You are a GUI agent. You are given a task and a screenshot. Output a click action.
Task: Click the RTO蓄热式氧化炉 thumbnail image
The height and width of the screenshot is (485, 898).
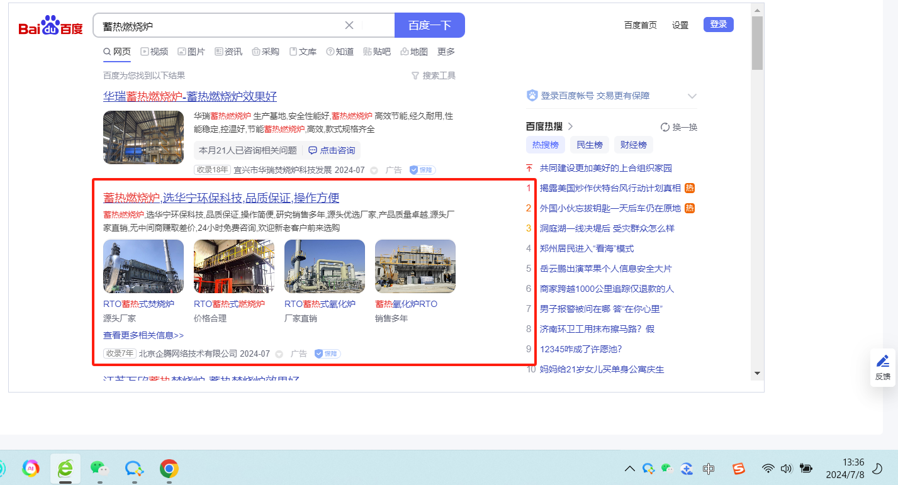coord(325,266)
